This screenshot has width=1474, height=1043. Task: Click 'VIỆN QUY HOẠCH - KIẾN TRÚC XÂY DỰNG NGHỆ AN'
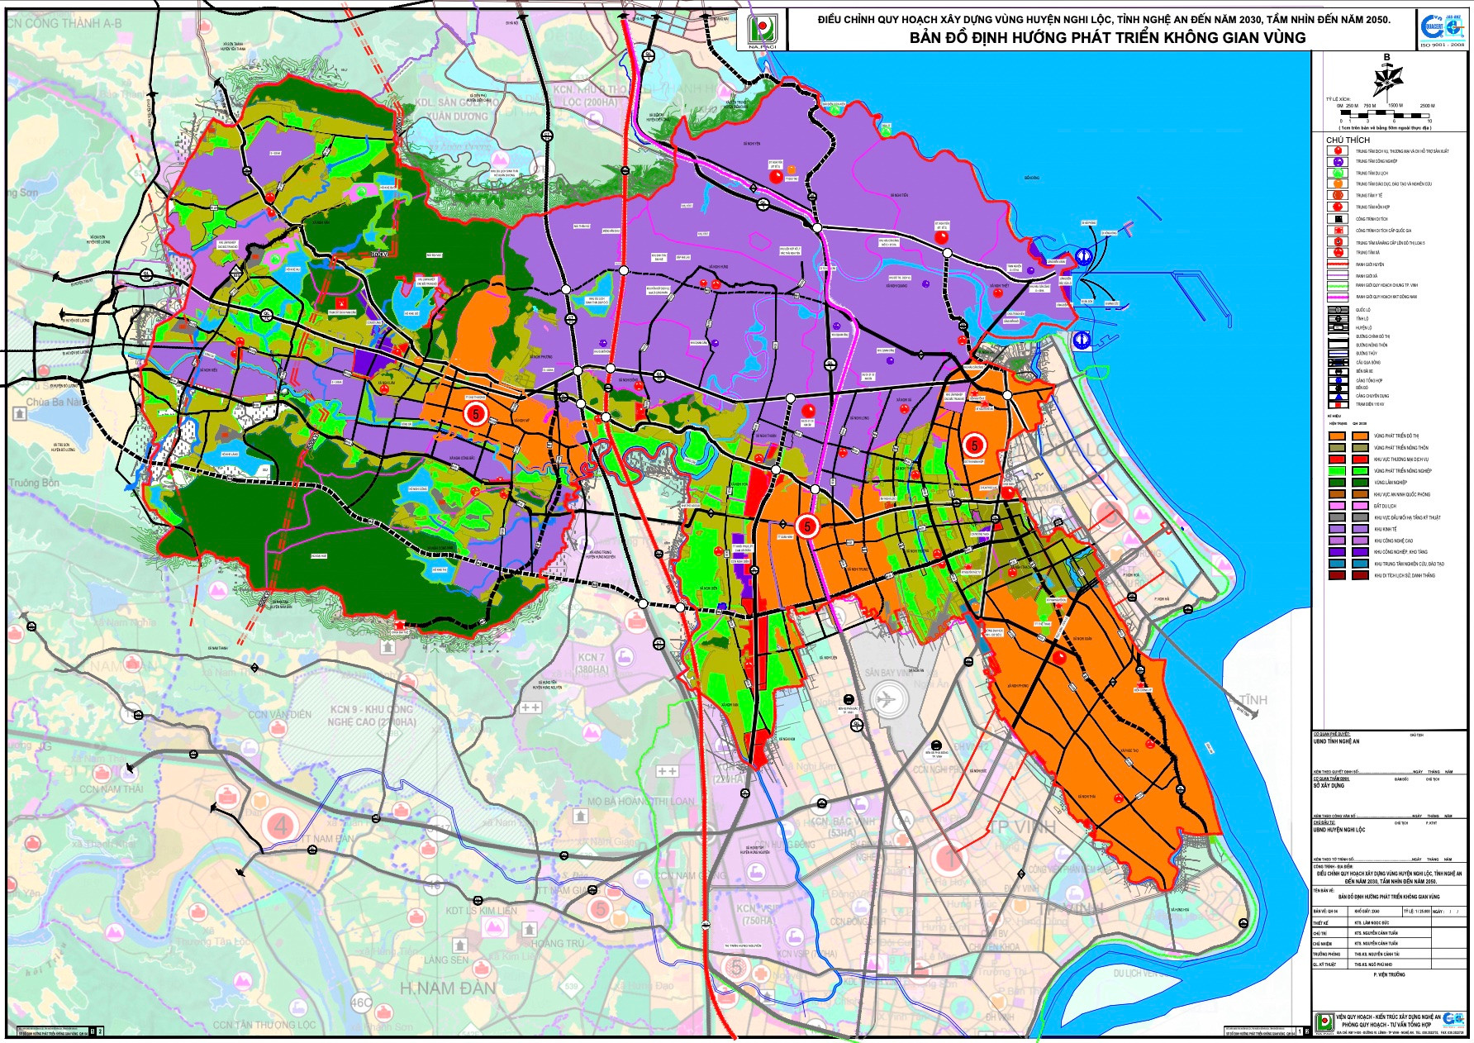[x=1388, y=1017]
